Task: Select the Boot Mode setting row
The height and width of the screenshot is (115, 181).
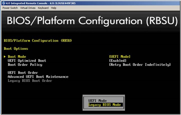Action: [x=17, y=57]
